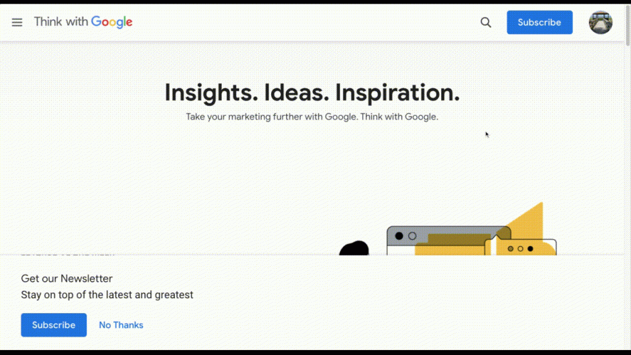
Task: Select the 'Insights. Ideas. Inspiration.' headline
Action: (312, 92)
